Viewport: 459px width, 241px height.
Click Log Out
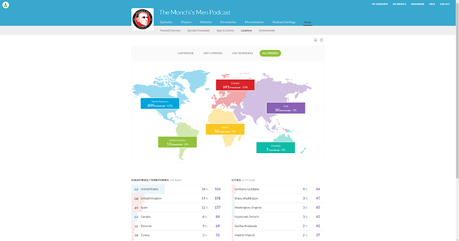444,4
